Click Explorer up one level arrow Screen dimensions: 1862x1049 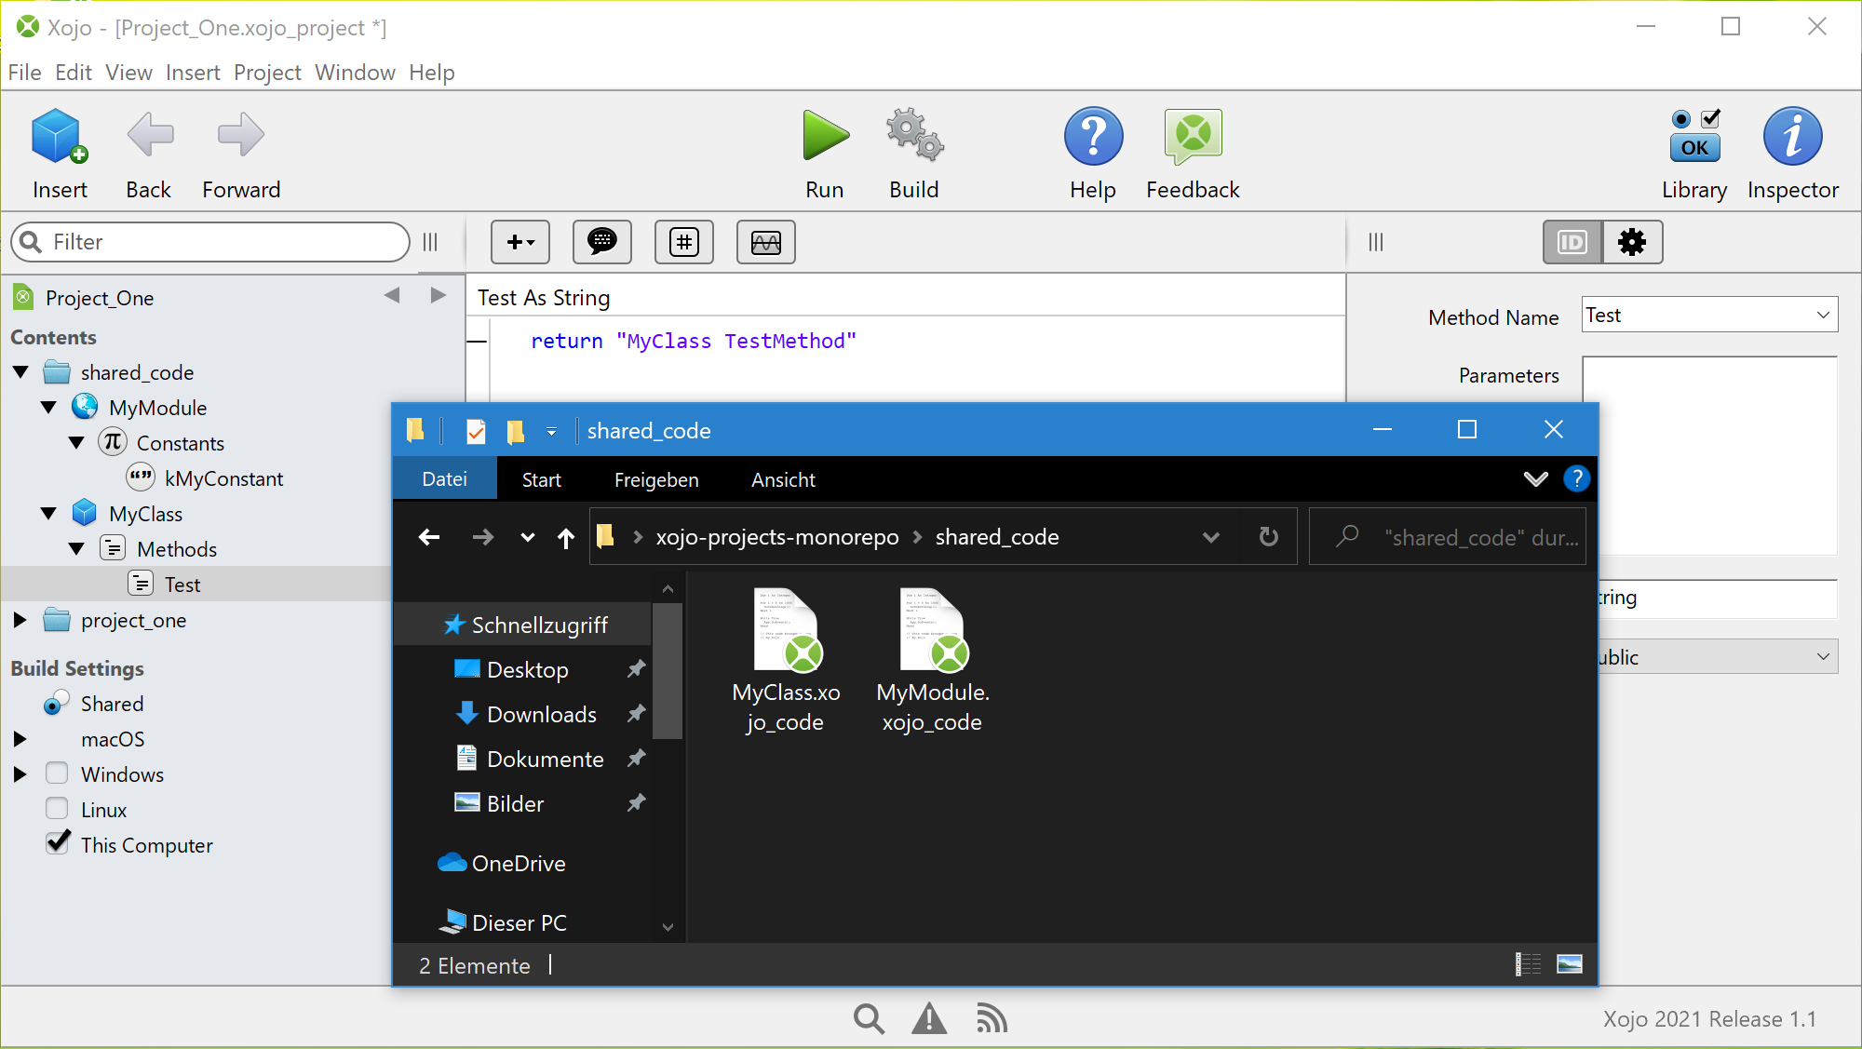click(566, 537)
